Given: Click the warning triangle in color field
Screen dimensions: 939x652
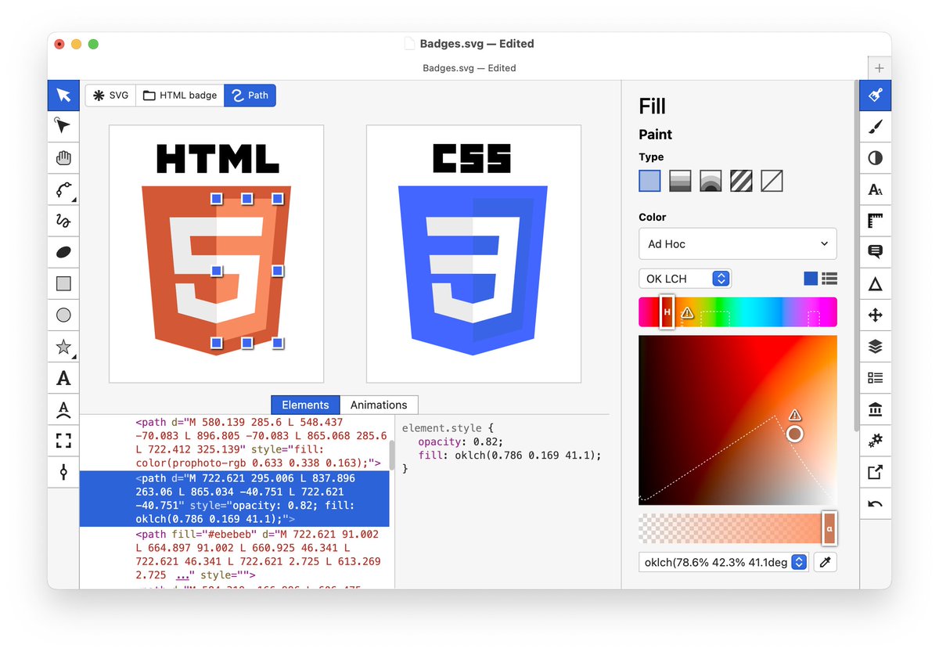Looking at the screenshot, I should (795, 414).
